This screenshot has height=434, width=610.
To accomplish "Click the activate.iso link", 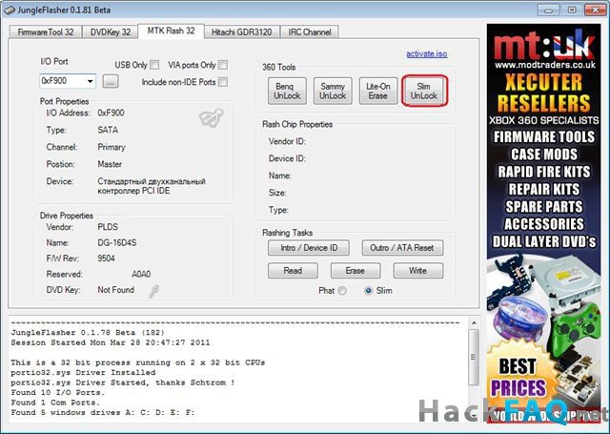I will click(x=427, y=53).
